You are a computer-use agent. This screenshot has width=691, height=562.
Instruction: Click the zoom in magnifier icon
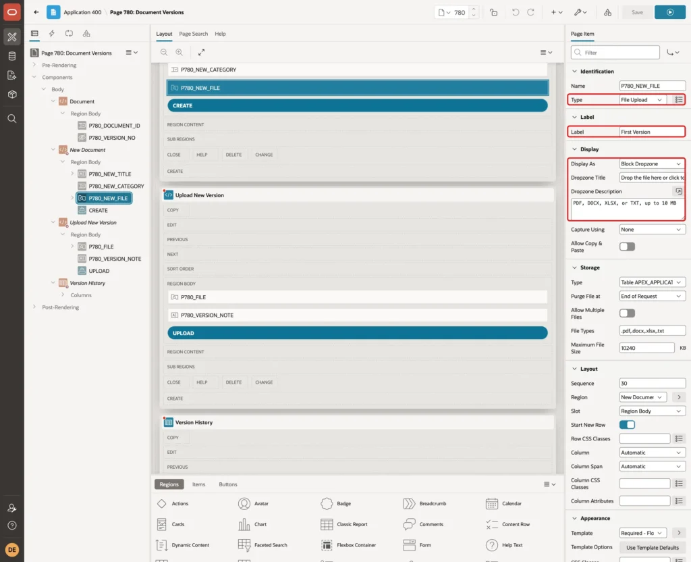pyautogui.click(x=179, y=52)
